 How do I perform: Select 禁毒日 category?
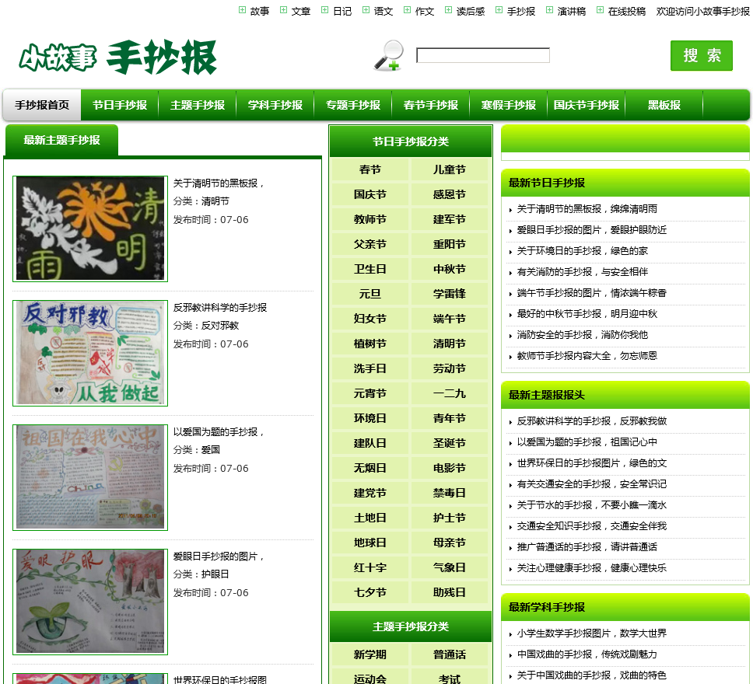pos(449,493)
